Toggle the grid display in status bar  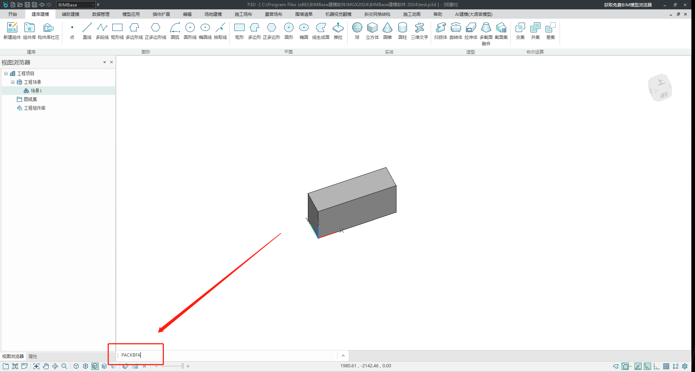pyautogui.click(x=666, y=366)
